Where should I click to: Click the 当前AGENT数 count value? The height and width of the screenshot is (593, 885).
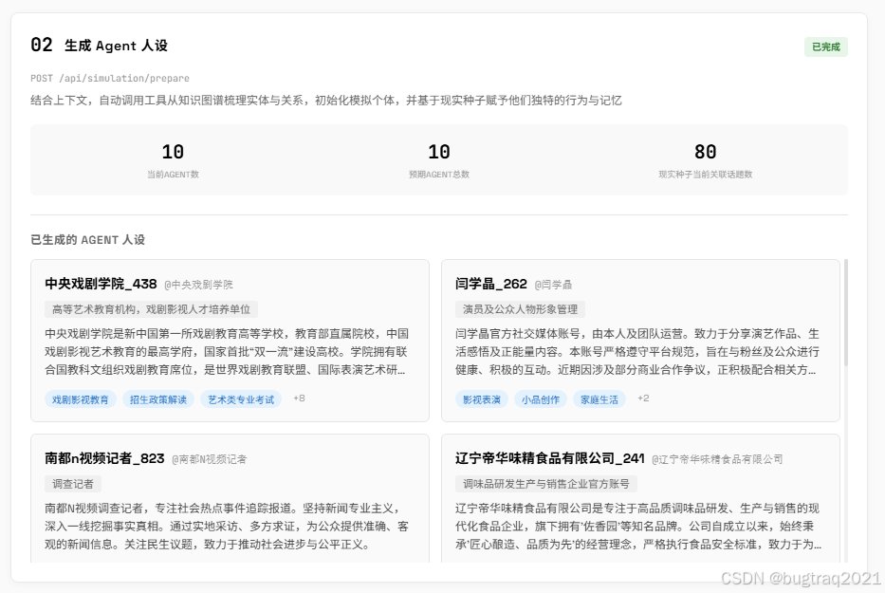coord(173,152)
